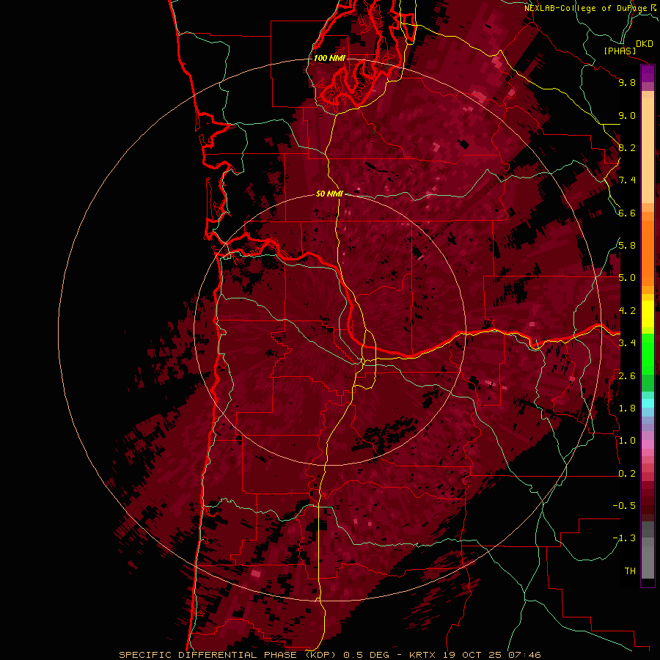Screen dimensions: 660x660
Task: Select the 8.2 value on the color scale
Action: click(627, 147)
